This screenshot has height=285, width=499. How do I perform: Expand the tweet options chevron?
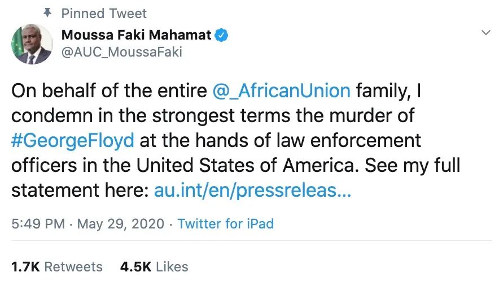point(485,33)
